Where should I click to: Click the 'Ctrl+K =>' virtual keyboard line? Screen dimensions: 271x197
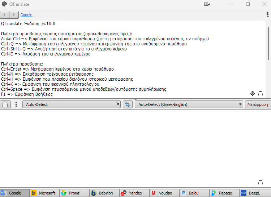[50, 84]
